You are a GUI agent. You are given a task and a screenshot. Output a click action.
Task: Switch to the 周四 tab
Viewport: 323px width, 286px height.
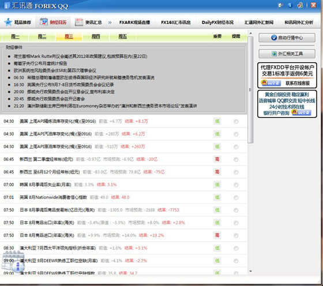[x=96, y=37]
